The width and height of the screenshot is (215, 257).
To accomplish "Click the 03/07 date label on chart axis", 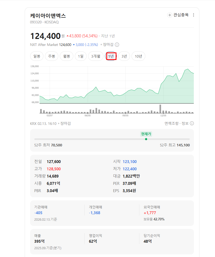I will click(50, 116).
